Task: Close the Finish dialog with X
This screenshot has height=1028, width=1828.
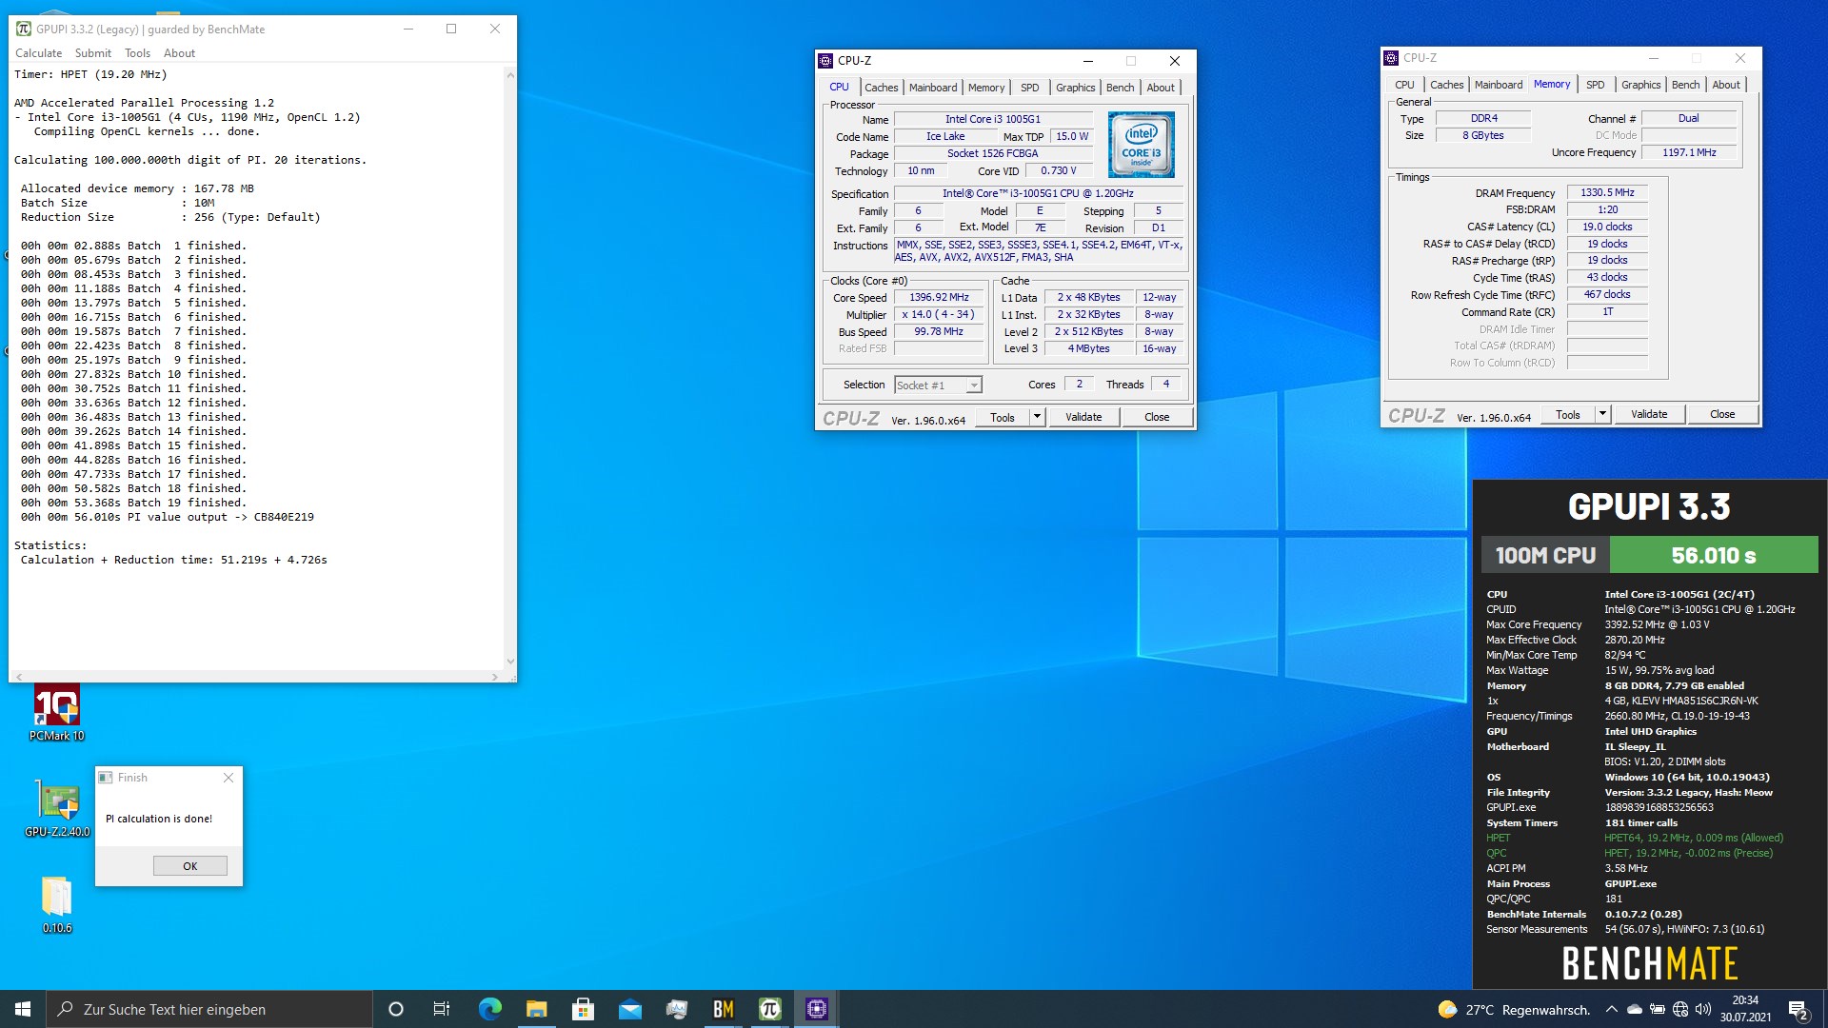Action: [228, 778]
